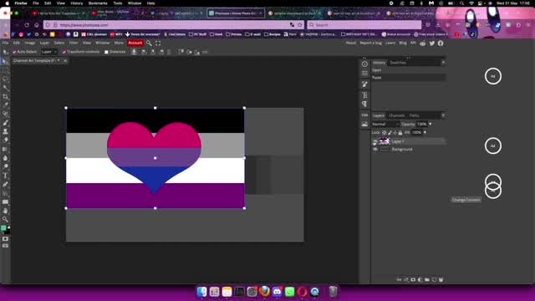Open the image thumbnail panel icon
Viewport: 535px width, 301px height.
tap(364, 125)
